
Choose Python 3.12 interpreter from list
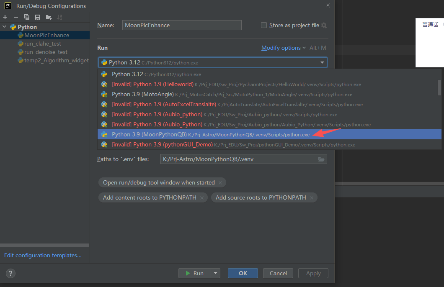pyautogui.click(x=268, y=74)
